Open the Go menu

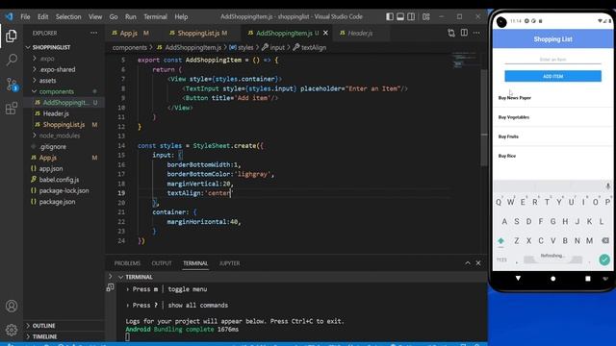pyautogui.click(x=114, y=17)
